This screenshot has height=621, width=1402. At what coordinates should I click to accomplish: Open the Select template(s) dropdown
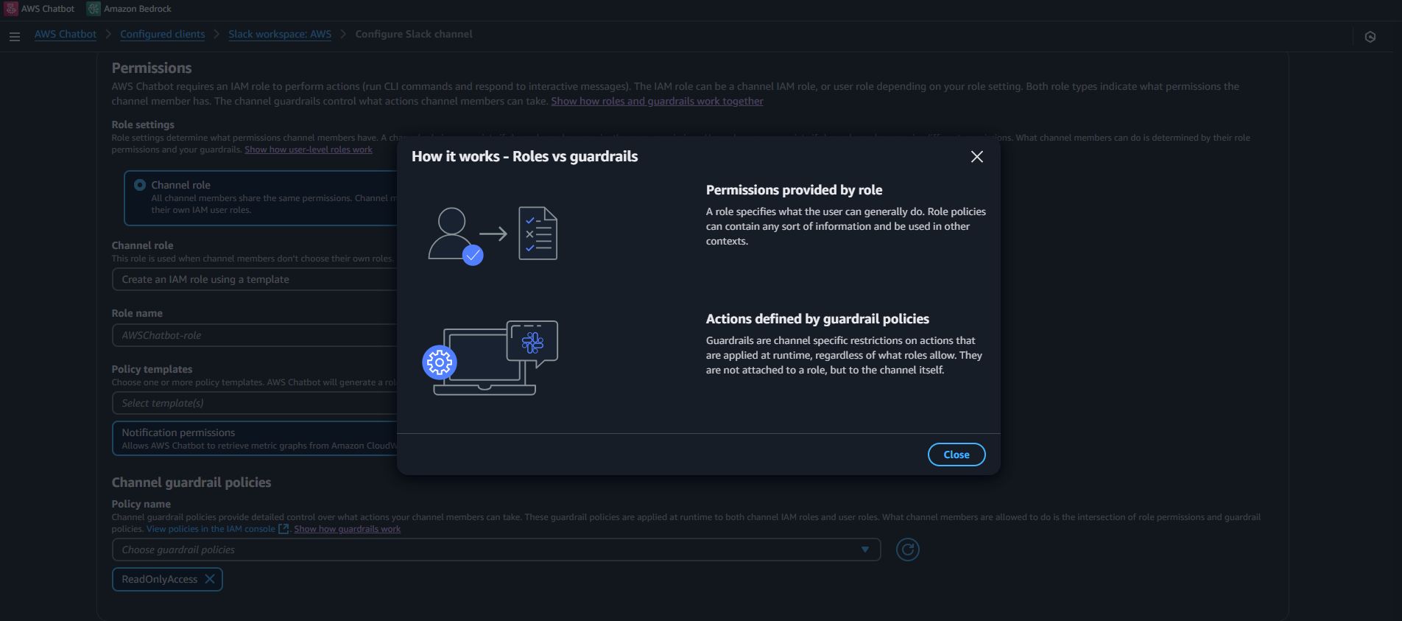[255, 403]
